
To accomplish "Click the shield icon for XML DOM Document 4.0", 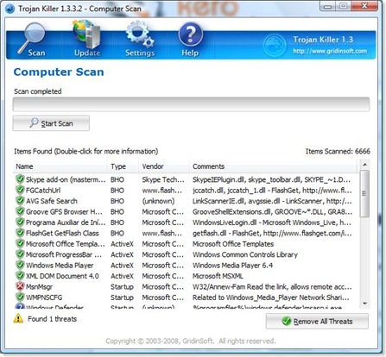I will (20, 276).
